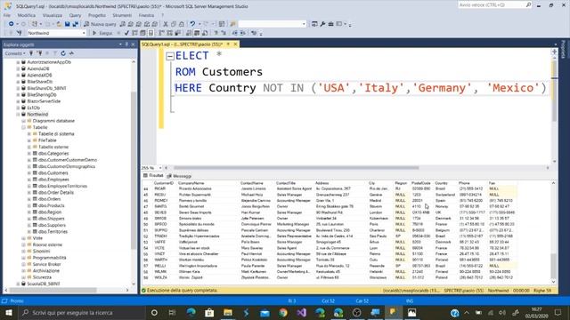Click the Disconnect icon in Object Explorer
The height and width of the screenshot is (320, 570).
click(39, 53)
